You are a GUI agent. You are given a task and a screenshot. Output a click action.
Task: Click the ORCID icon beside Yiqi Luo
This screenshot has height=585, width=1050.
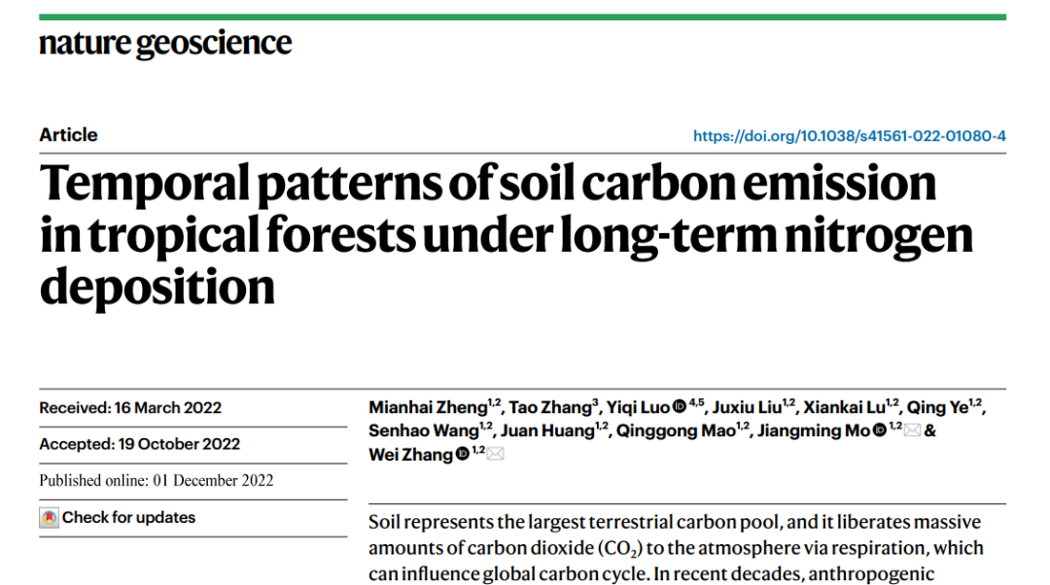coord(679,408)
